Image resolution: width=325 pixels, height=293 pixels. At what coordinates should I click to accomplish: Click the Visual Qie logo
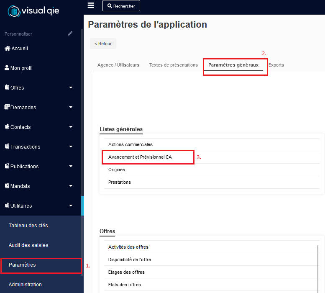pos(33,10)
